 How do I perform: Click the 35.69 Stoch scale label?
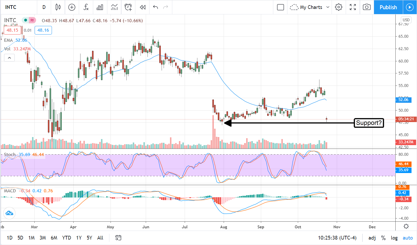click(403, 170)
